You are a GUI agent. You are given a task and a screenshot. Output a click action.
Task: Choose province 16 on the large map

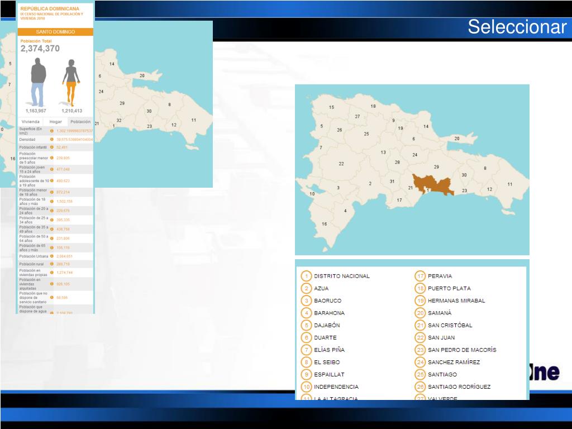point(325,224)
